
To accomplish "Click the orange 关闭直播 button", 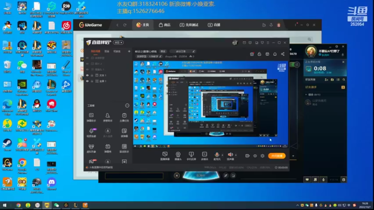I will (277, 156).
